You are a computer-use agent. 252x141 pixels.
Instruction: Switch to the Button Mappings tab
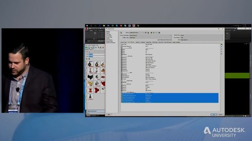coord(131,42)
